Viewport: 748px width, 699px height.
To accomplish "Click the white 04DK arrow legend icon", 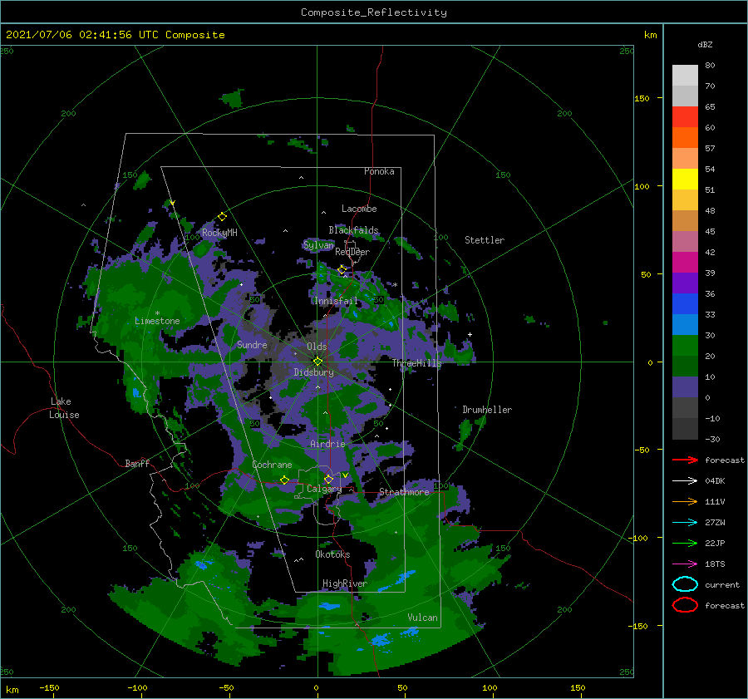I will pyautogui.click(x=685, y=480).
